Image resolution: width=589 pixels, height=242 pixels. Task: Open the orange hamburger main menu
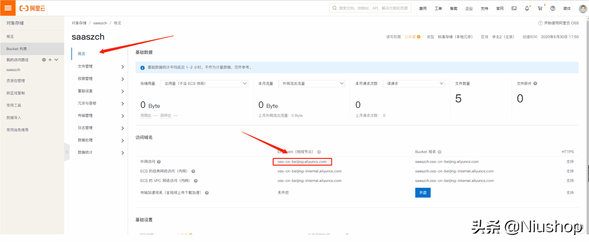pyautogui.click(x=8, y=8)
